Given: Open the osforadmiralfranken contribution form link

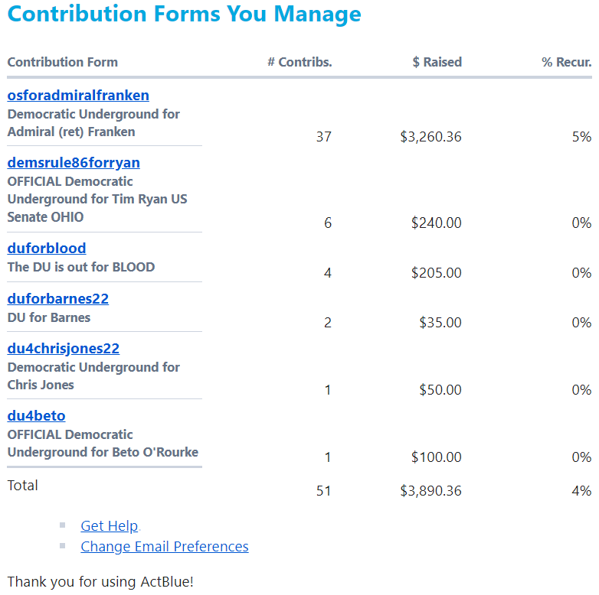Looking at the screenshot, I should [78, 96].
